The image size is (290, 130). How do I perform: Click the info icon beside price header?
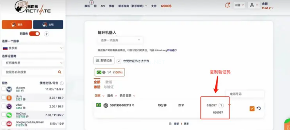[62, 83]
